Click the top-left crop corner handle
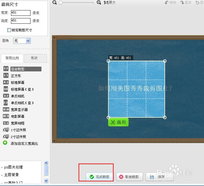Screen dimensions: 204x186 pos(108,61)
